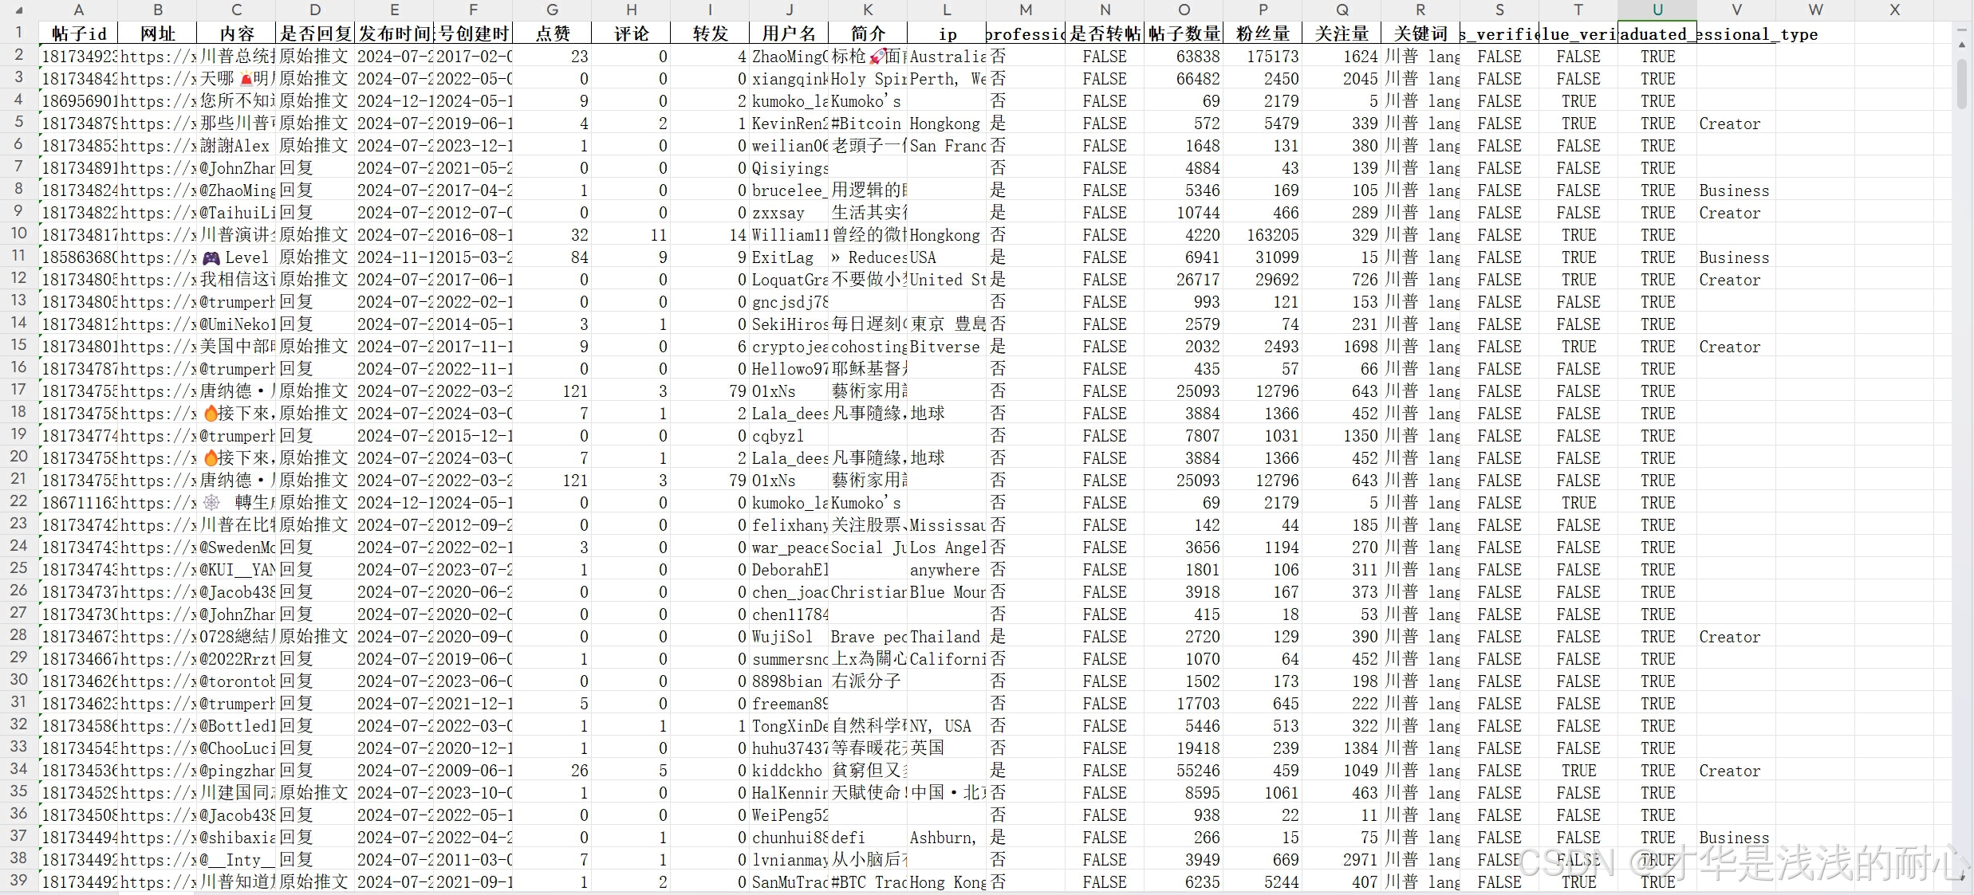
Task: Click the 帖子id header cell
Action: tap(78, 33)
